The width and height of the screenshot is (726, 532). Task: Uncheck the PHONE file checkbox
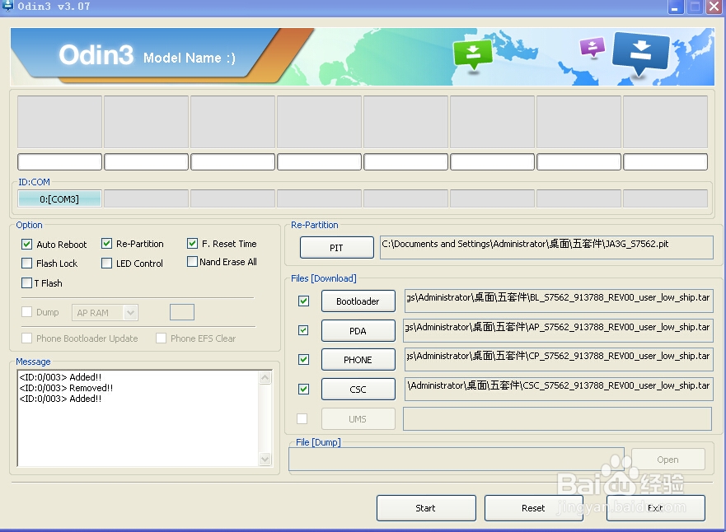(x=303, y=359)
